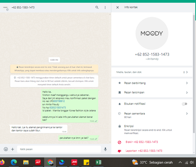Expand Pesan tersimpan chevron arrow
The height and width of the screenshot is (167, 196).
click(x=187, y=93)
